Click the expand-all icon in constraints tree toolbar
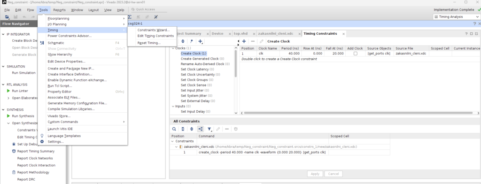This screenshot has height=184, width=481. click(183, 41)
